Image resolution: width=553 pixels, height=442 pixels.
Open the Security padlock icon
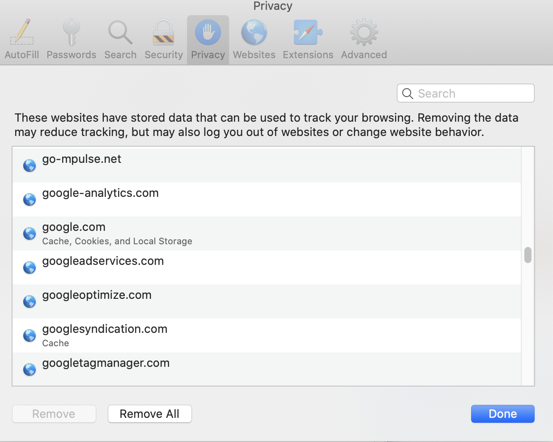tap(163, 32)
